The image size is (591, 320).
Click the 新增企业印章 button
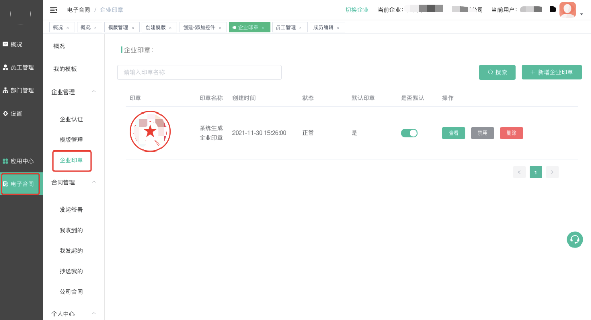551,72
